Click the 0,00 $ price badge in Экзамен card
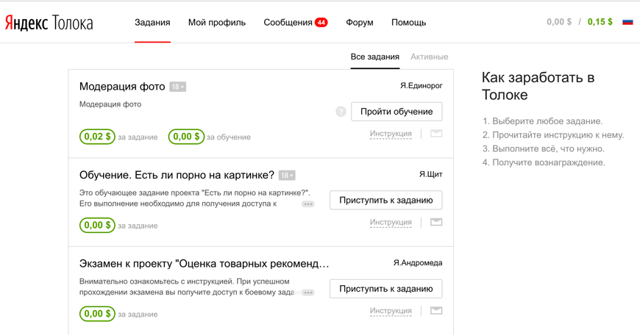Viewport: 640px width, 335px height. click(97, 314)
